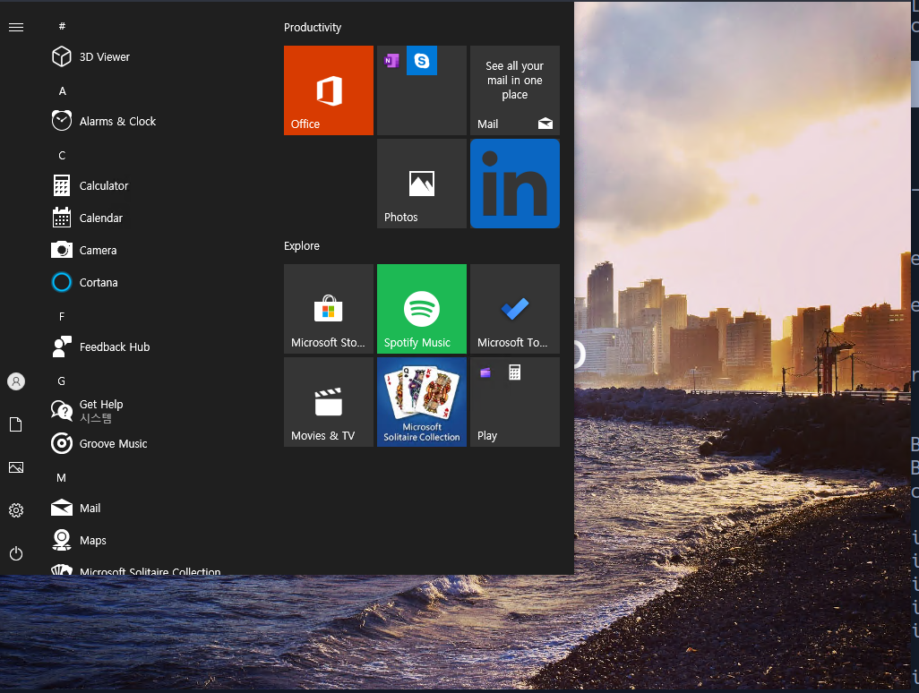This screenshot has width=919, height=693.
Task: Open the user account icon
Action: click(16, 382)
